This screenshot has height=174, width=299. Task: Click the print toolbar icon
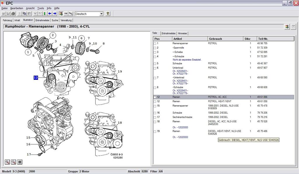[x=13, y=14]
